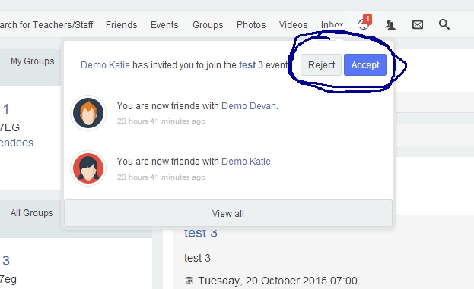Viewport: 474px width, 289px height.
Task: Click the calendar icon beside the event date
Action: click(x=189, y=281)
